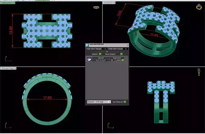Click the 13.92 dimension in Perspective viewport
This screenshot has width=205, height=134.
(119, 13)
